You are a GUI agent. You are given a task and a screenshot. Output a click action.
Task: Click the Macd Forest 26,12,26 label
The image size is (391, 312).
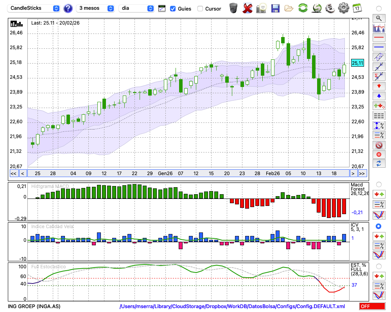359,189
